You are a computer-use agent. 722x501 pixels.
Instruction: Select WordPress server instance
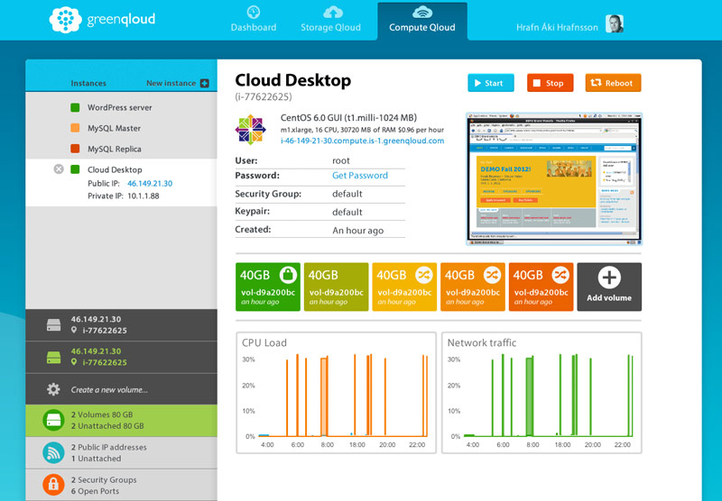coord(121,107)
